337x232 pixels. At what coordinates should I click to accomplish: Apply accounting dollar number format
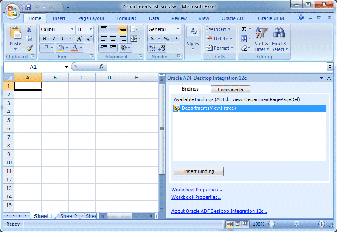click(x=152, y=39)
